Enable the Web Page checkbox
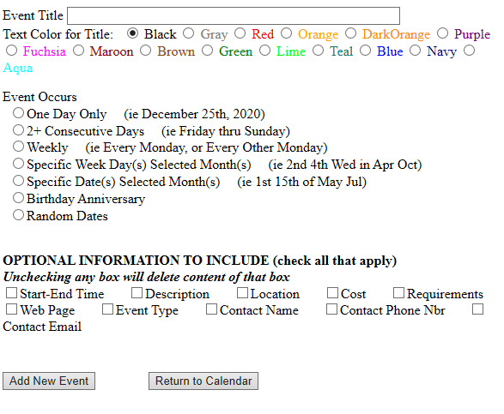504x414 pixels. tap(11, 309)
